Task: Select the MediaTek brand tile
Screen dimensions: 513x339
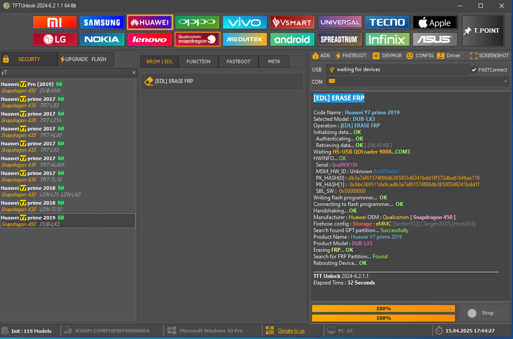Action: 245,39
